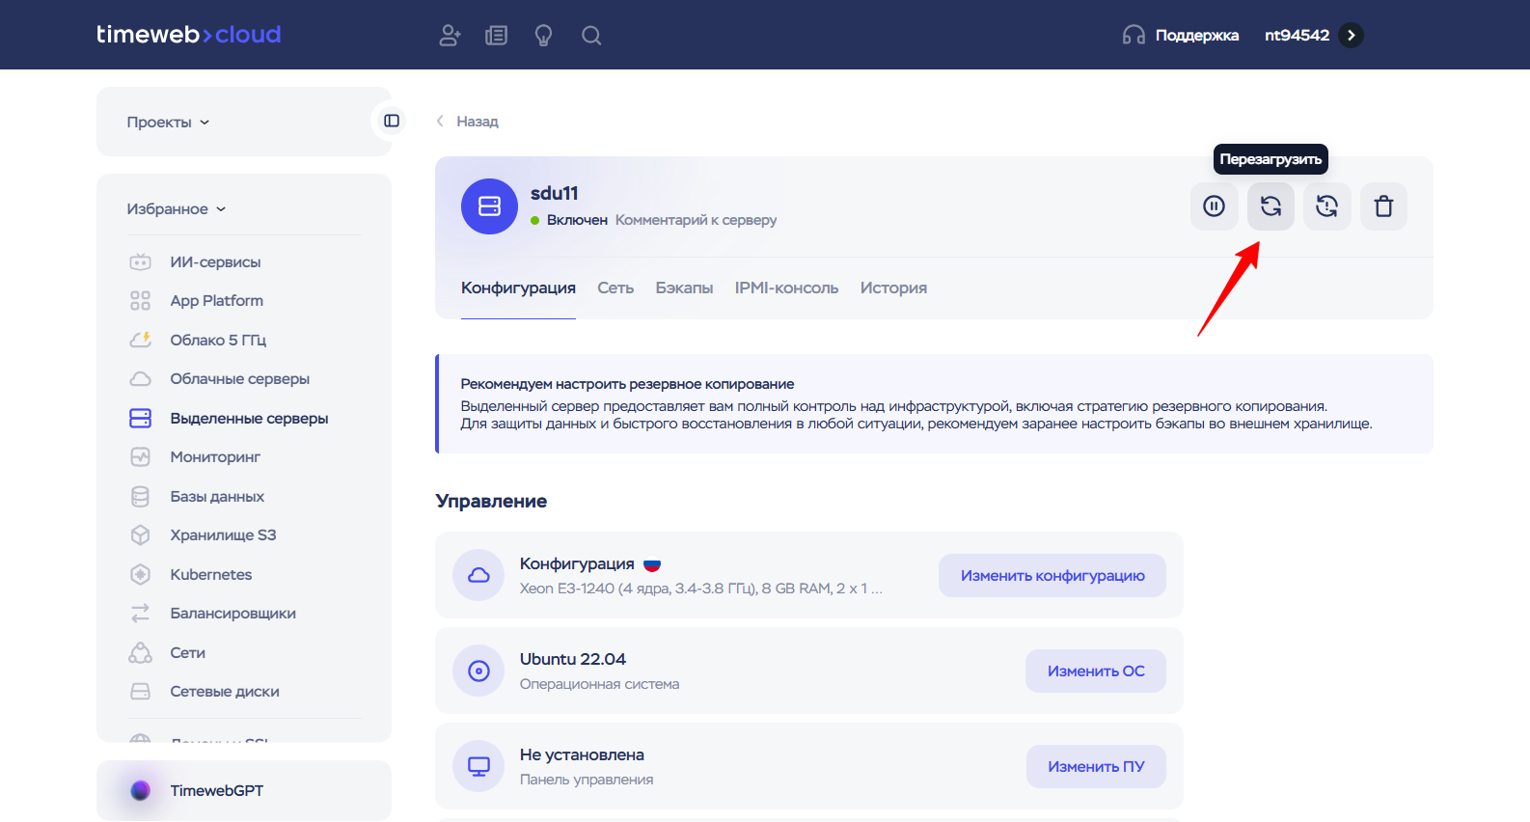Open the add user icon in header
The width and height of the screenshot is (1530, 822).
450,36
